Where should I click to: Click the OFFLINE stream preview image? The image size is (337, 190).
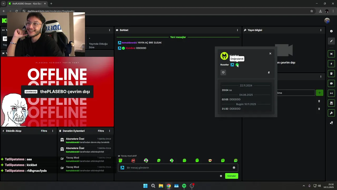(57, 92)
